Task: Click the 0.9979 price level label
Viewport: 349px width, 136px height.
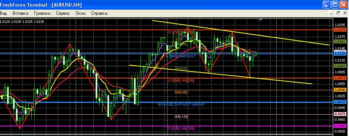Action: pyautogui.click(x=340, y=114)
